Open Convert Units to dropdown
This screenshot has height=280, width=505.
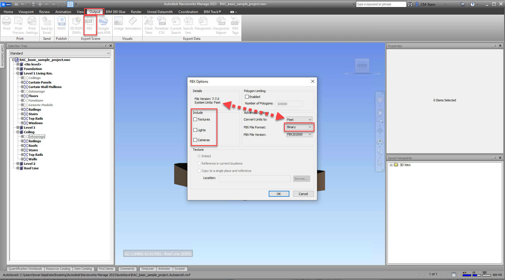coord(299,120)
